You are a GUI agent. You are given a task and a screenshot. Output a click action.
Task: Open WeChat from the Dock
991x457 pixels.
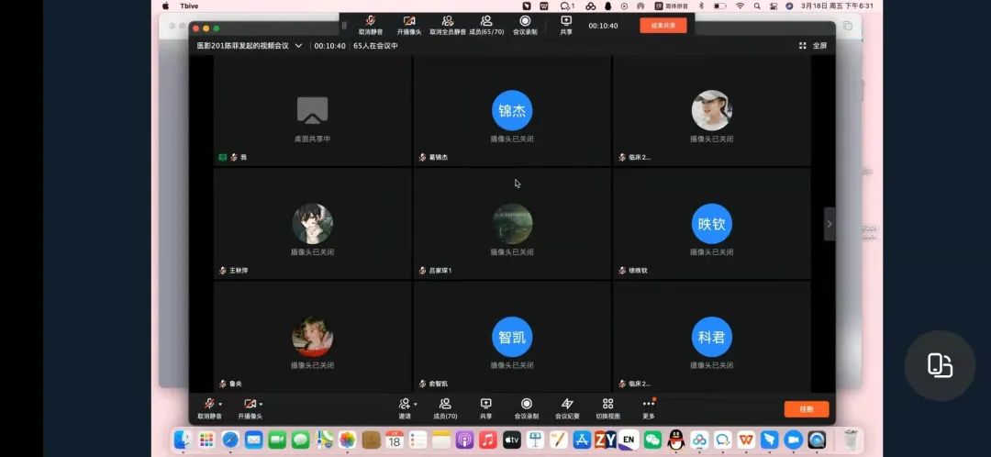[x=652, y=440]
